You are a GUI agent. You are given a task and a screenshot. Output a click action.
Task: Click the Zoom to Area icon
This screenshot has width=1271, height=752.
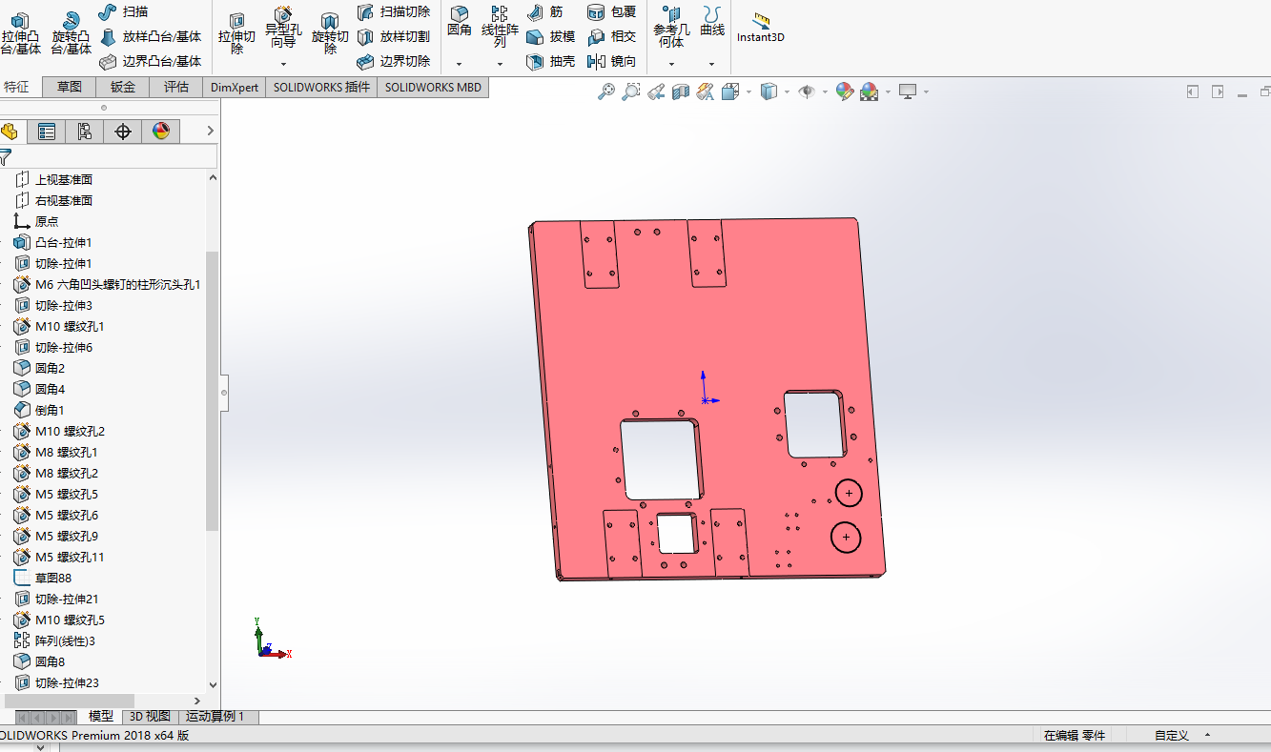pos(630,91)
